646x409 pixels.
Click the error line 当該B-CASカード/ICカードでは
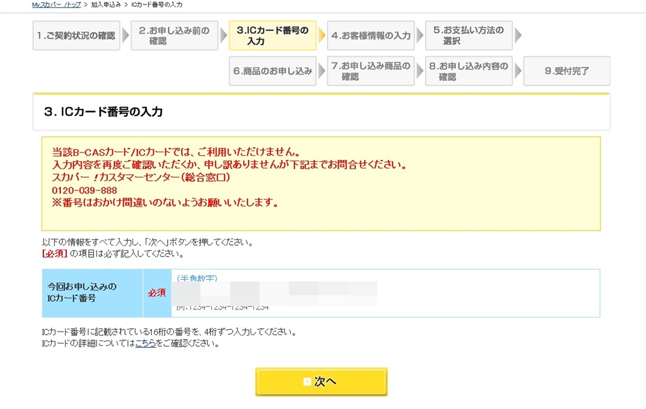[177, 153]
